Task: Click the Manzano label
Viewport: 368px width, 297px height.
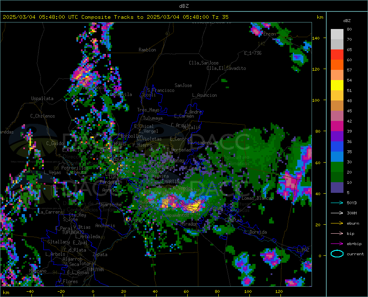Action: [38, 271]
